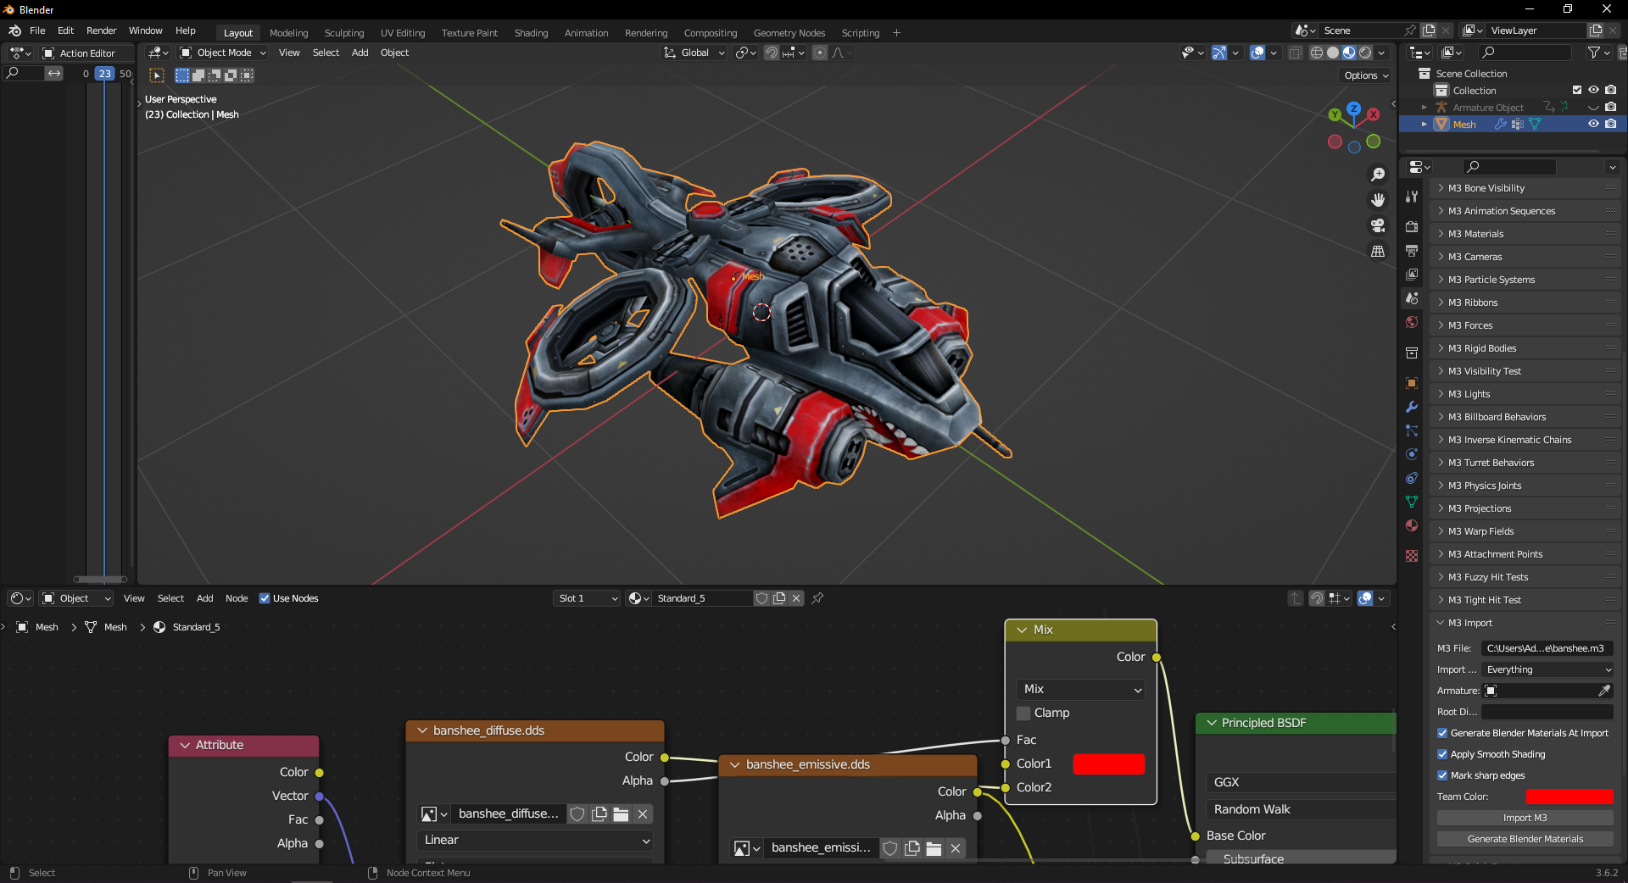Image resolution: width=1628 pixels, height=883 pixels.
Task: Open the Render menu
Action: tap(101, 31)
